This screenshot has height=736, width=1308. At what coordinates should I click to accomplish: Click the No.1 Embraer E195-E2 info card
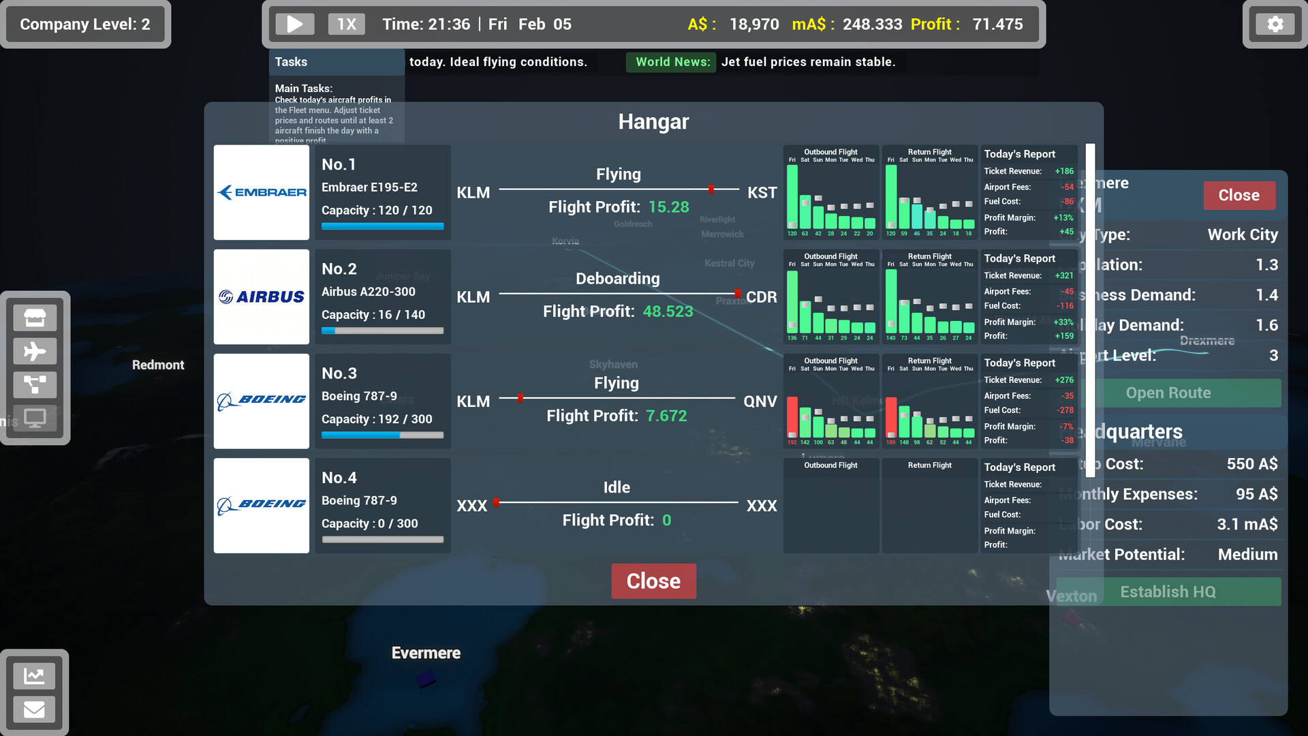[382, 192]
